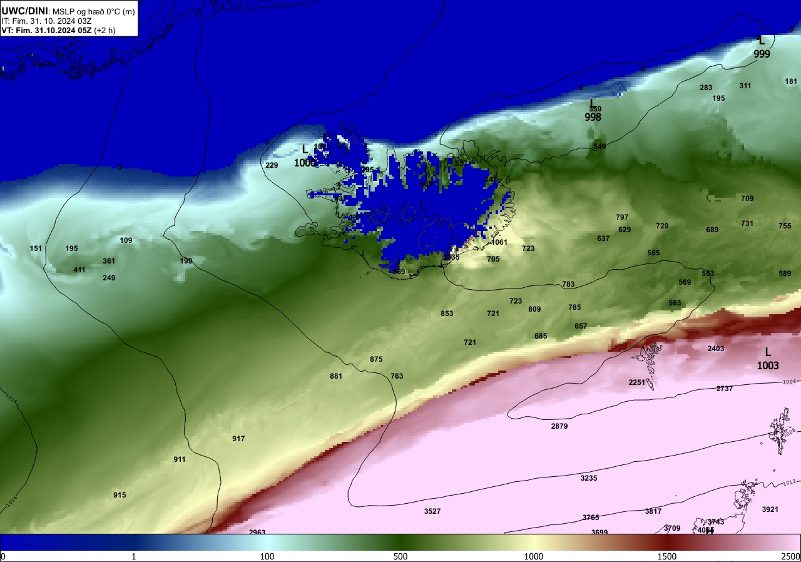Select the height value 755
The width and height of the screenshot is (801, 562).
pyautogui.click(x=785, y=226)
